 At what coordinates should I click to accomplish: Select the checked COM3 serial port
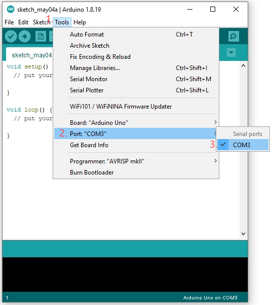coord(243,145)
